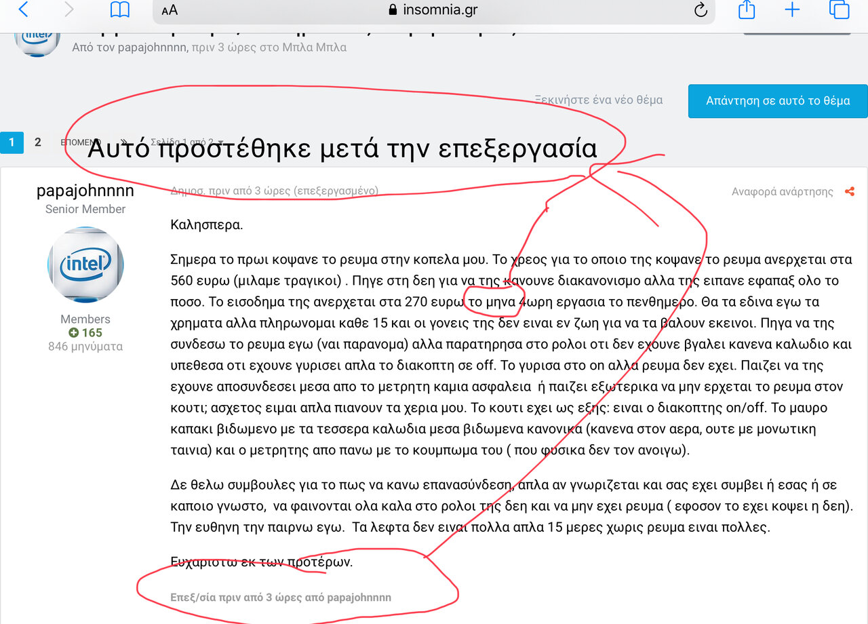The width and height of the screenshot is (868, 624).
Task: Open the papajohnnnn username above the avatar
Action: tap(85, 191)
